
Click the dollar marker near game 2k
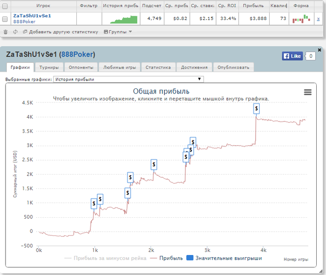154,165
